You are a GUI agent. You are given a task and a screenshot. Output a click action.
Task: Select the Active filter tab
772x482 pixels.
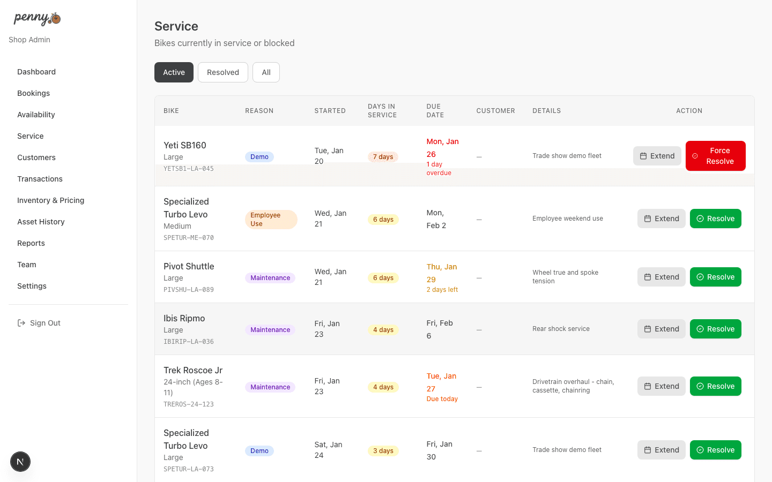pyautogui.click(x=174, y=72)
